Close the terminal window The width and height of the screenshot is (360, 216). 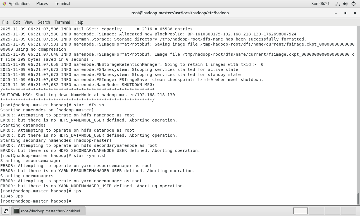pos(355,13)
